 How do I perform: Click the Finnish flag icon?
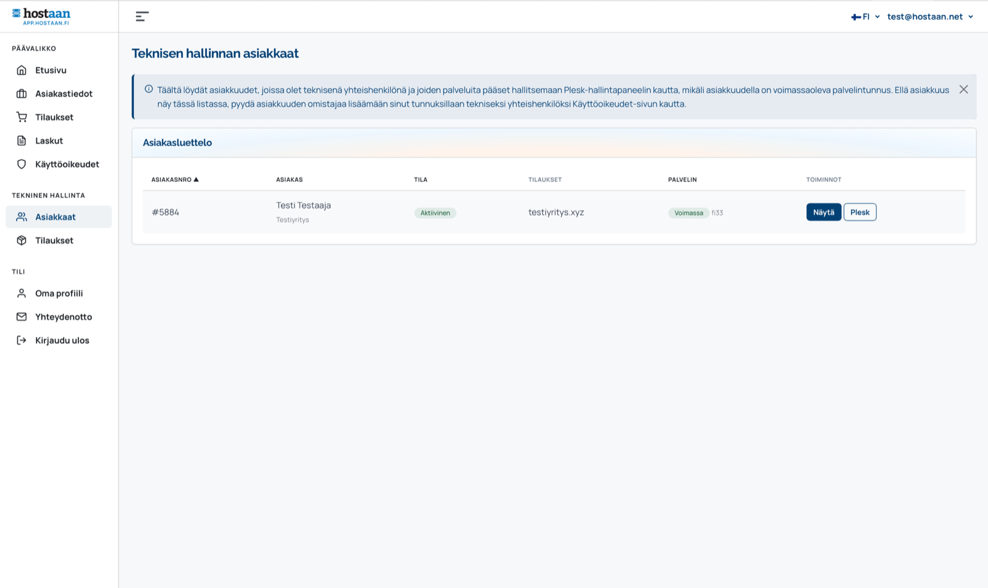(x=856, y=17)
